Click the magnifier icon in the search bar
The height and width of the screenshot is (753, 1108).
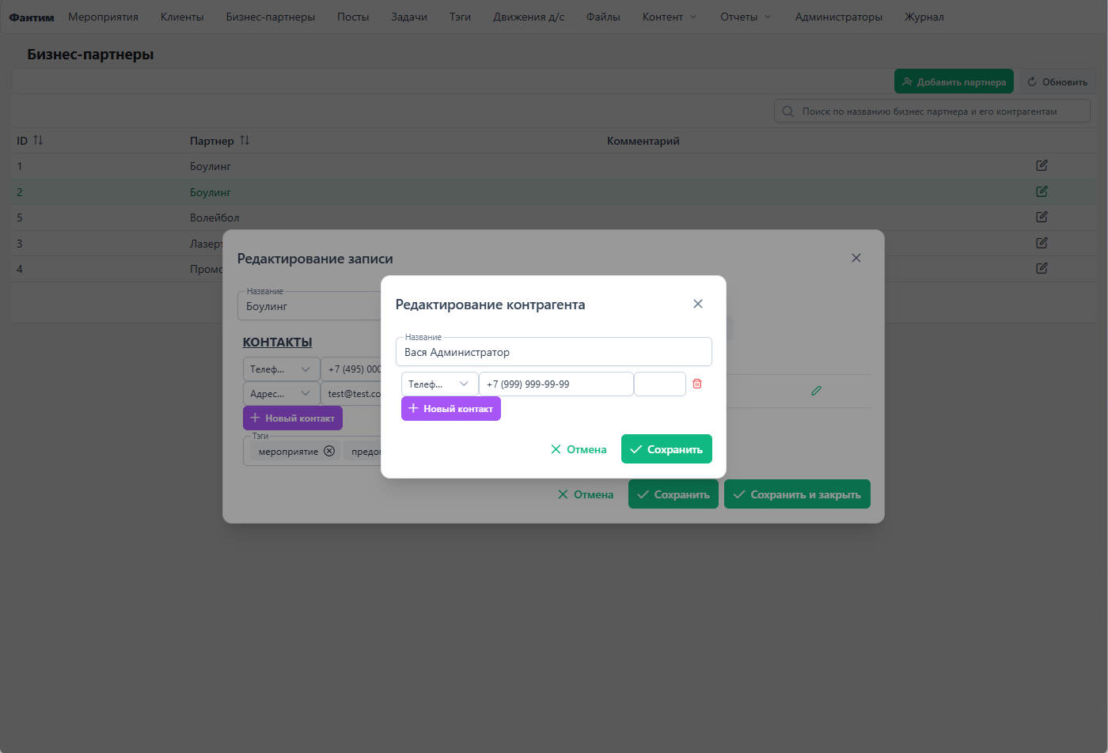[x=787, y=111]
